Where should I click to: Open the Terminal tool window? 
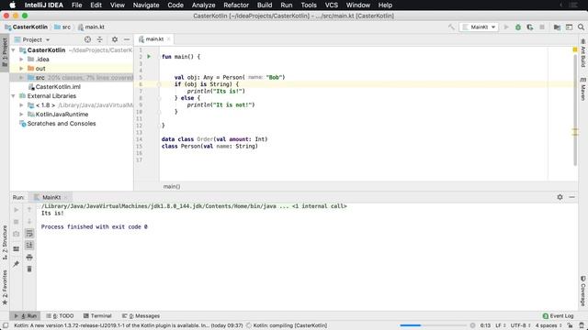(x=97, y=315)
